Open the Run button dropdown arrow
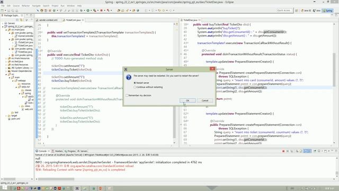The height and width of the screenshot is (191, 339). coord(91,11)
